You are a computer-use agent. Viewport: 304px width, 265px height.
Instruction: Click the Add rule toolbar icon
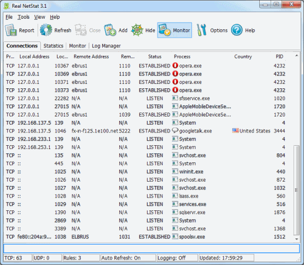click(110, 30)
